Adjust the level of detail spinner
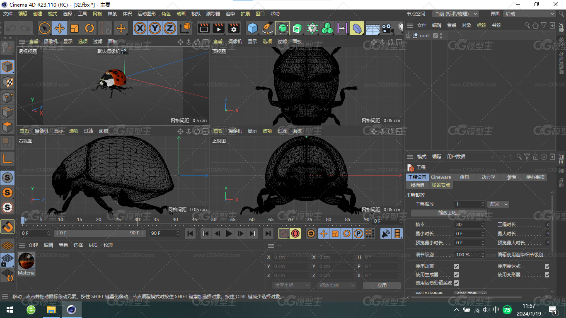Screen dimensions: 566x318 (483, 255)
